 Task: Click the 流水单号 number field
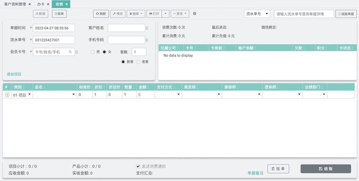point(54,40)
